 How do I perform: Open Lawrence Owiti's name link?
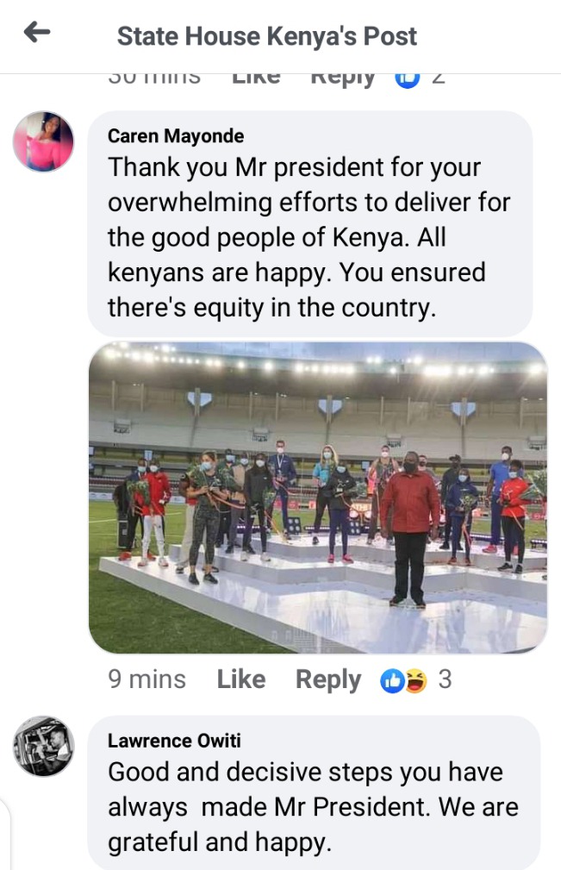[x=174, y=740]
